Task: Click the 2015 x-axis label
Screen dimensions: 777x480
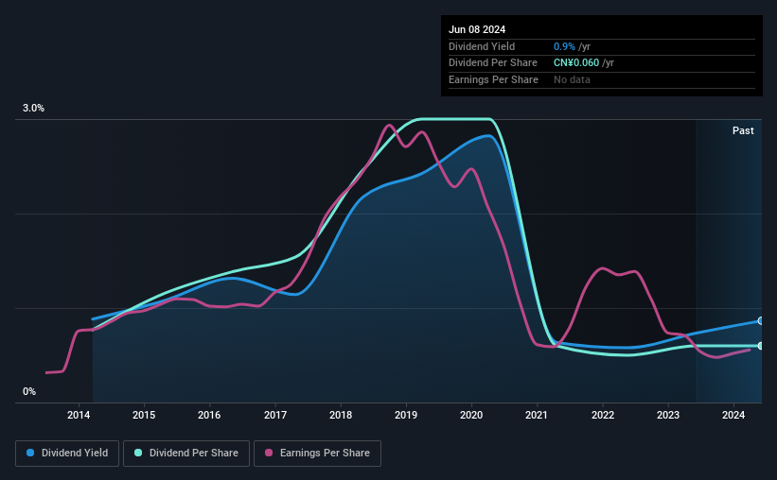Action: [144, 415]
